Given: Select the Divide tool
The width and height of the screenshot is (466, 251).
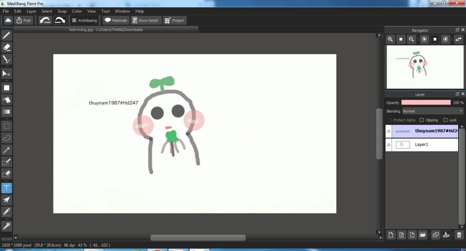Looking at the screenshot, I should pyautogui.click(x=6, y=212).
